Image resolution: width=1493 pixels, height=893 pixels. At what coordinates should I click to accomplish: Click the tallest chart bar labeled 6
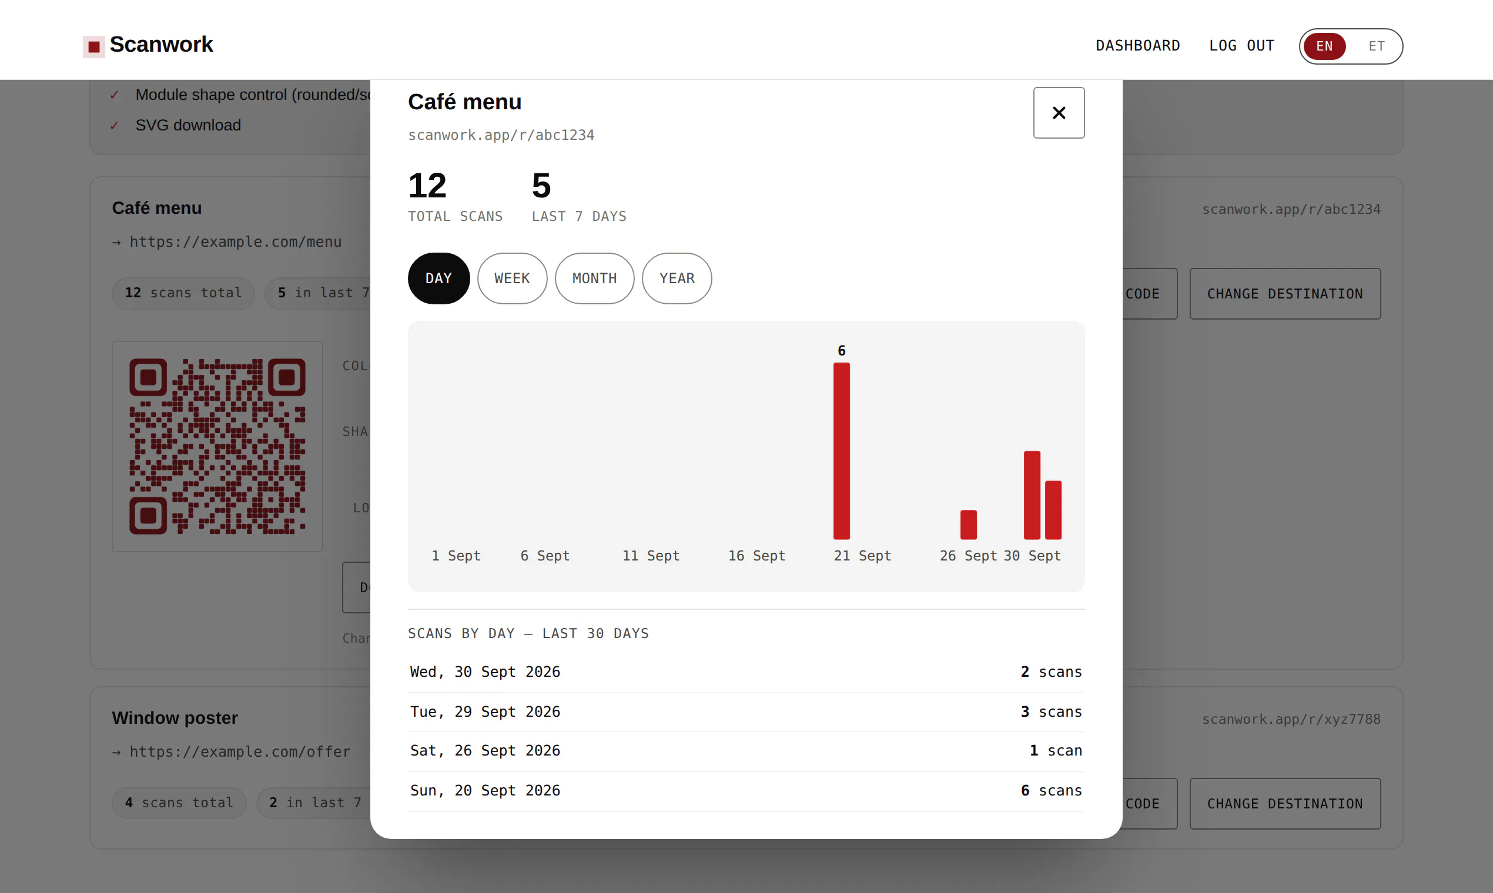click(x=841, y=451)
